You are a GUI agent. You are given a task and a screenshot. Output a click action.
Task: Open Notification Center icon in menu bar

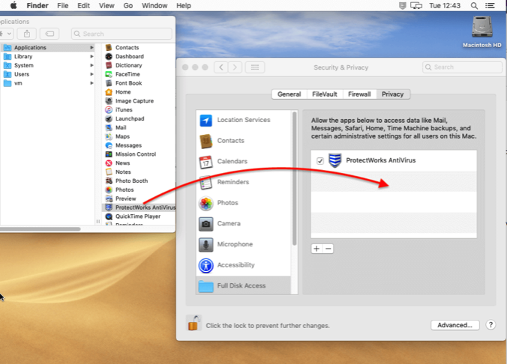point(490,5)
